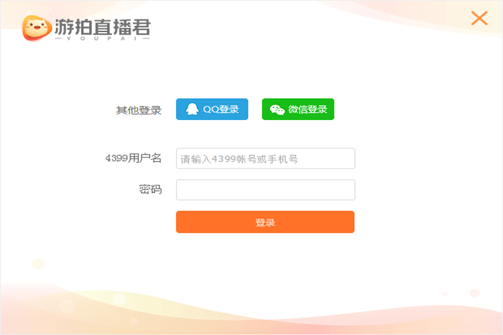
Task: Focus the 4399用户名 input field
Action: (x=265, y=158)
